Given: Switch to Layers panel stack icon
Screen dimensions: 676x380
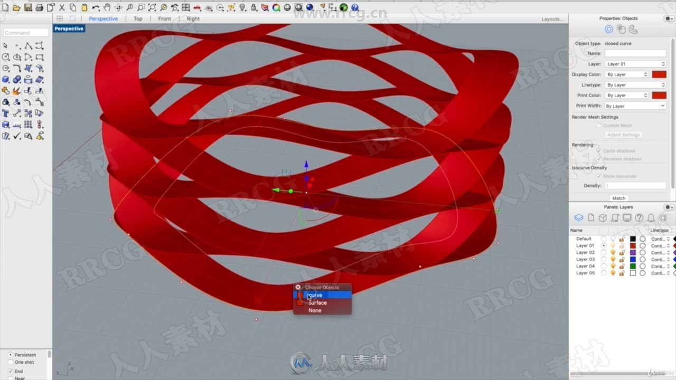Looking at the screenshot, I should pos(579,218).
